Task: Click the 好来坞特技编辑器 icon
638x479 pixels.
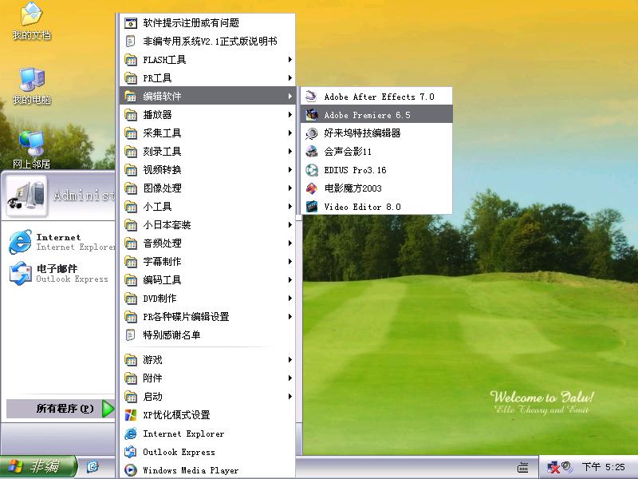Action: (312, 133)
